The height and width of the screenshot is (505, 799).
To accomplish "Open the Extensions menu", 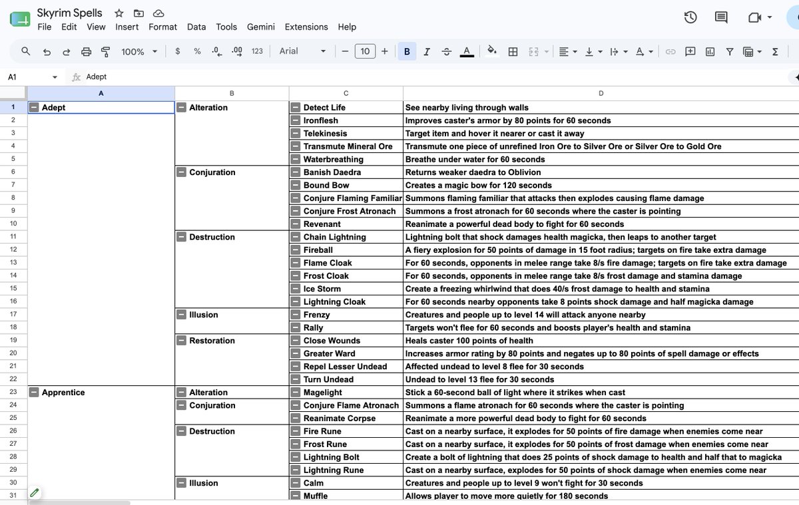I will pyautogui.click(x=306, y=27).
